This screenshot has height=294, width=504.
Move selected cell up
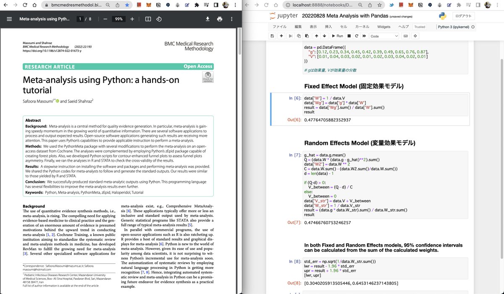click(x=316, y=36)
